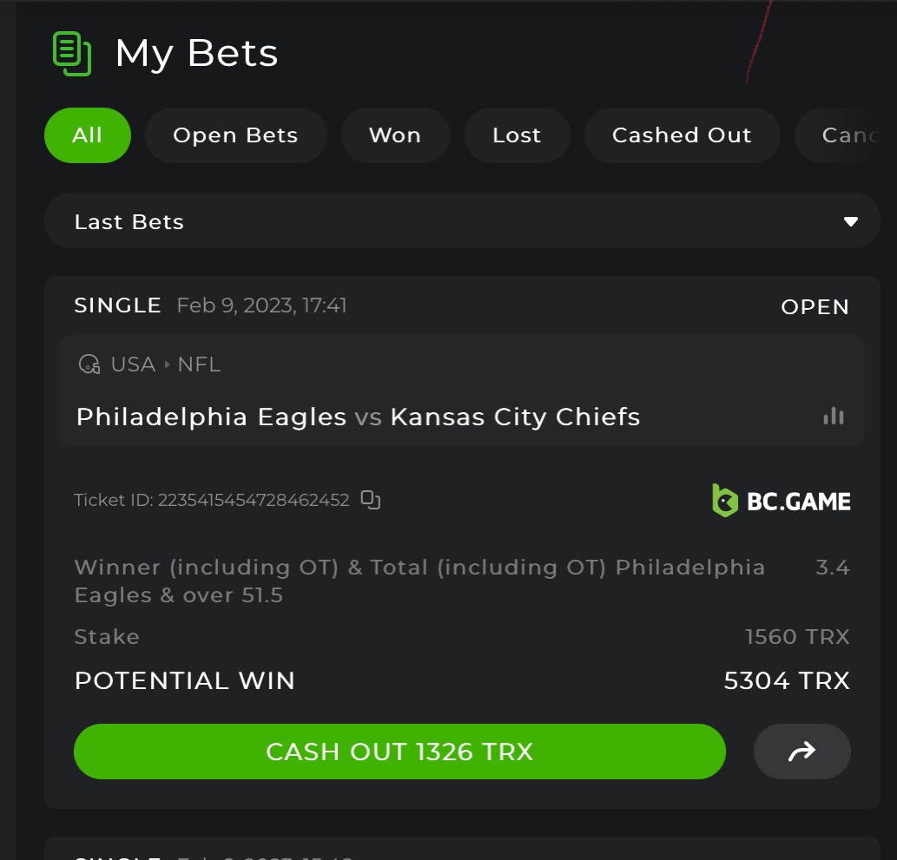Click the USA country breadcrumb
Screen dimensions: 897x860
(134, 364)
